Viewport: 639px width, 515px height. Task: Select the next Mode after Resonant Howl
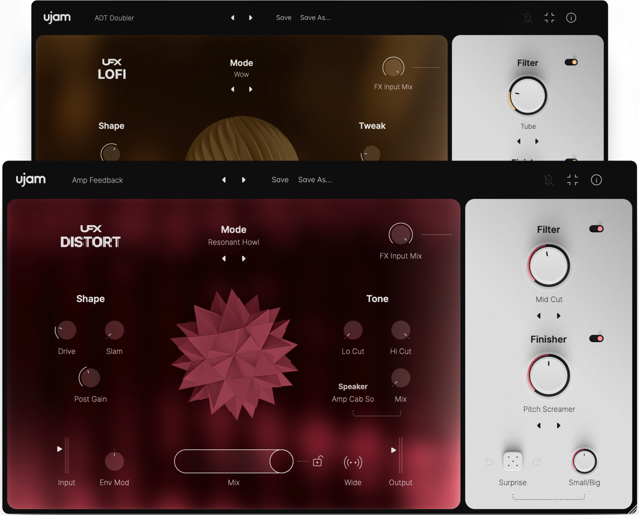point(244,258)
